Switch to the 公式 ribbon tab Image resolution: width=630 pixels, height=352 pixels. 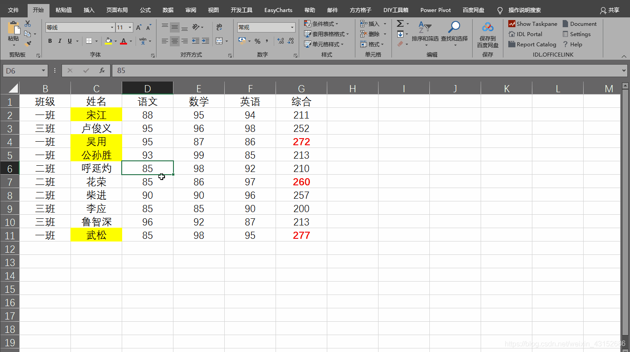(x=145, y=10)
